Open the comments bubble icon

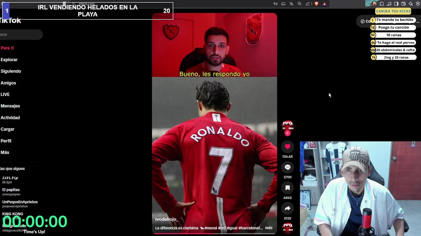tap(287, 167)
